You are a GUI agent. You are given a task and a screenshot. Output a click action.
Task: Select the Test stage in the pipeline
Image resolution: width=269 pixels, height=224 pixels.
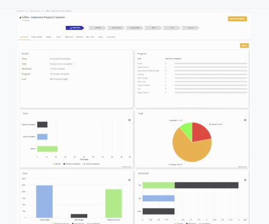(172, 28)
